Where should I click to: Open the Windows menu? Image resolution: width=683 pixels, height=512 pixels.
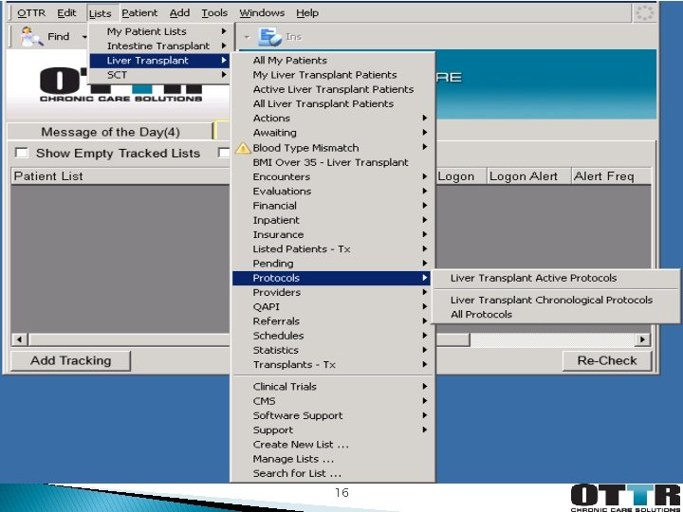[x=262, y=13]
